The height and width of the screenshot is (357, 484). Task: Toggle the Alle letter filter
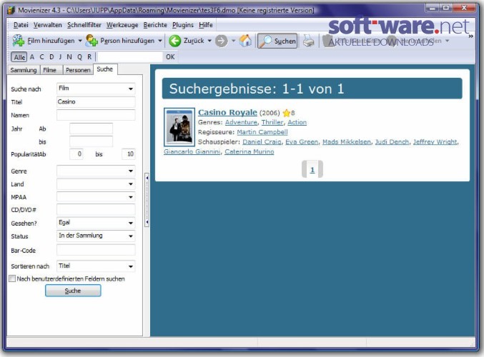pyautogui.click(x=19, y=57)
